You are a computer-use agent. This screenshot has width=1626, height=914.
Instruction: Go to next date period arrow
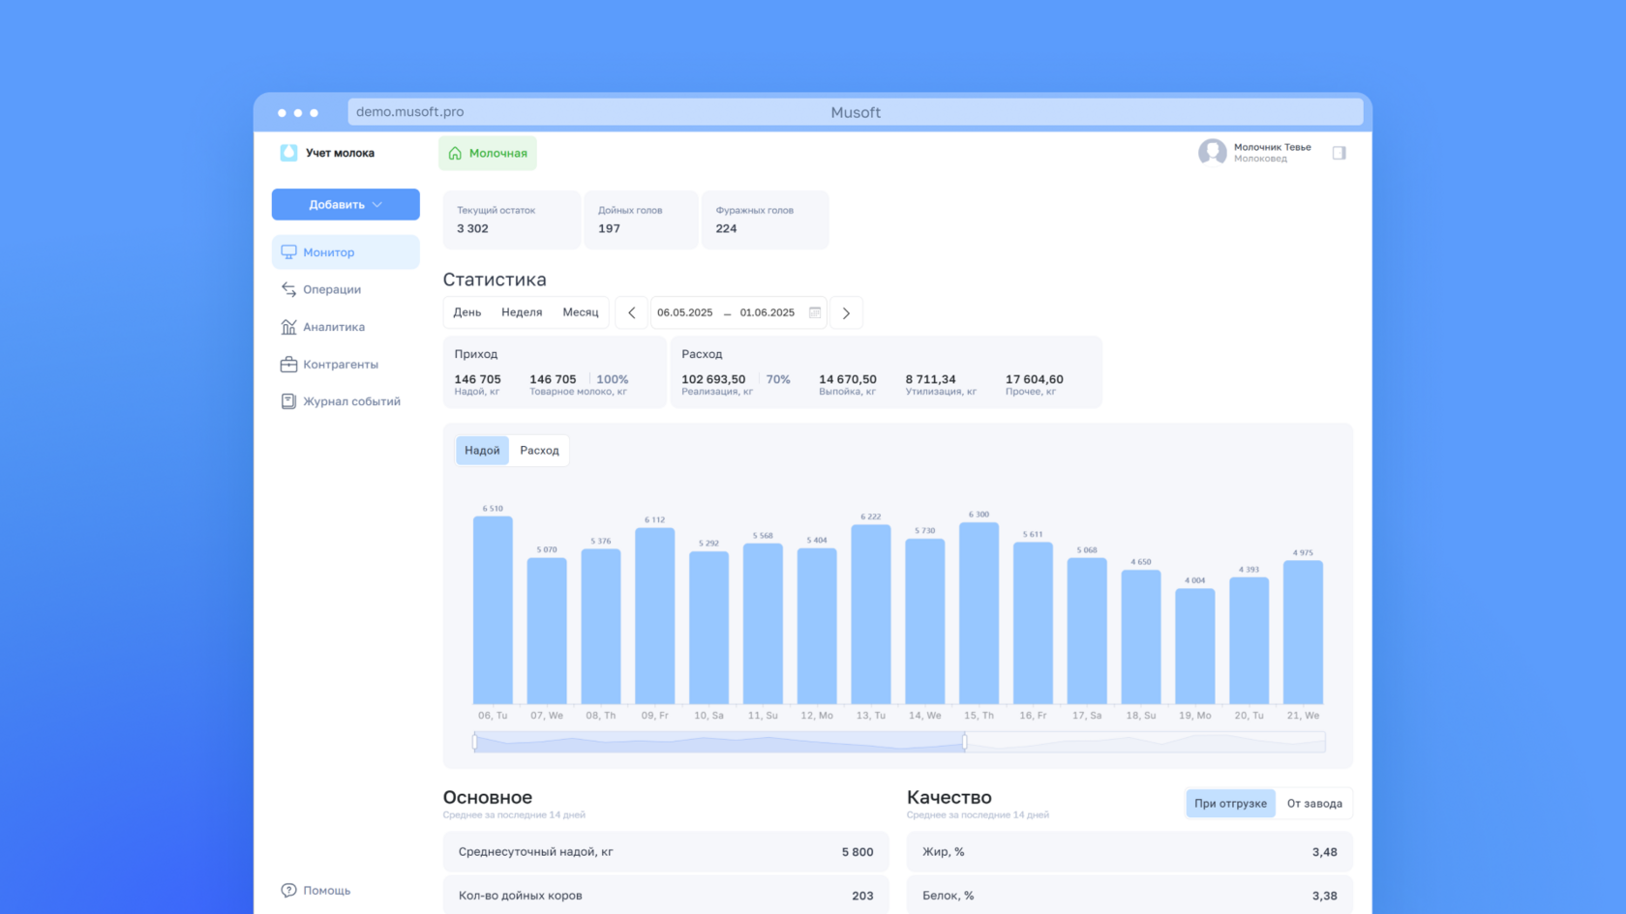tap(846, 312)
